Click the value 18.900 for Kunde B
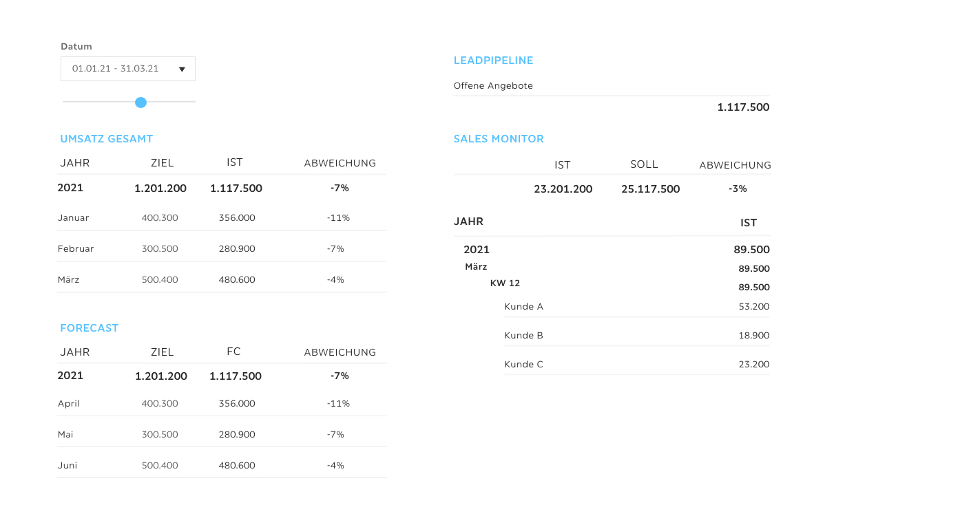The height and width of the screenshot is (527, 980). [754, 336]
